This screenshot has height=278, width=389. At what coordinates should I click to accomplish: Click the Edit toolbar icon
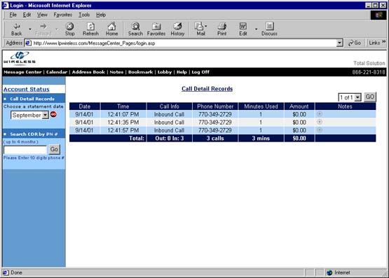point(243,29)
